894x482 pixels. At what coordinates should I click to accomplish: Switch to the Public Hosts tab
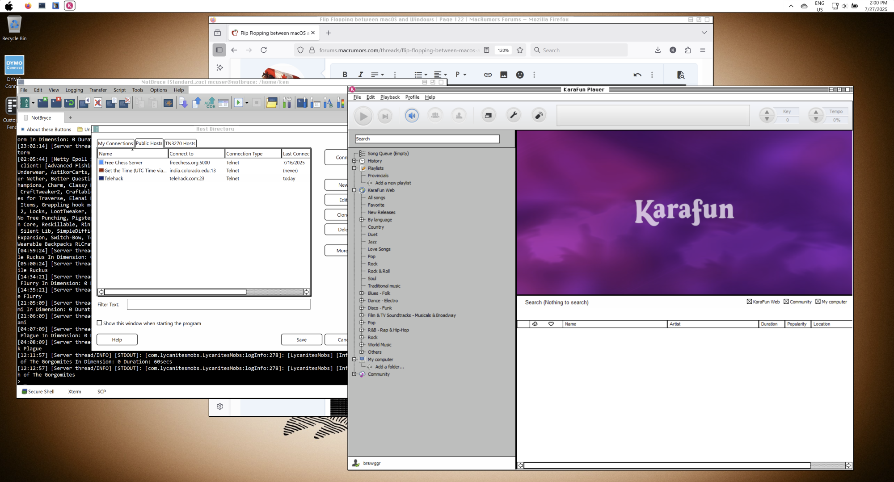(149, 143)
